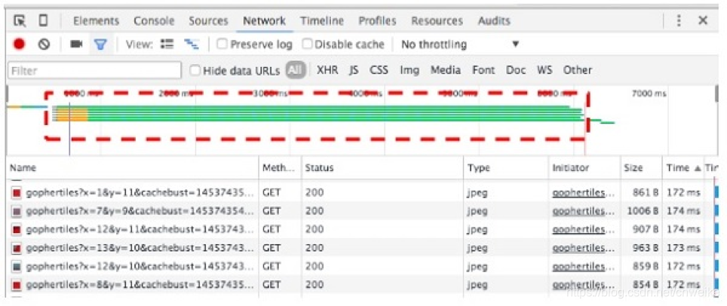Screen dimensions: 727x306
Task: Click the thumbnail icon of the x=12&y=10 request
Action: pos(17,267)
